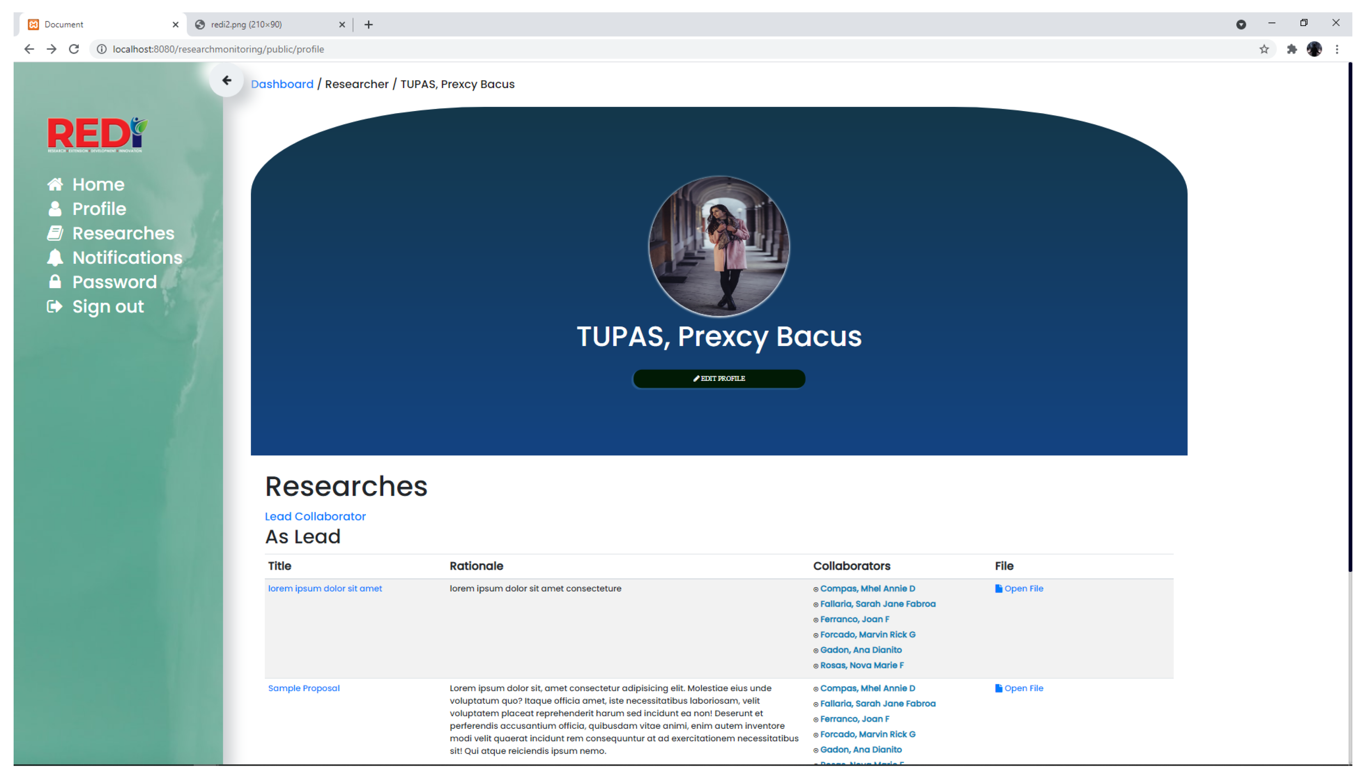Image resolution: width=1363 pixels, height=777 pixels.
Task: Click the circular profile photo
Action: (x=719, y=246)
